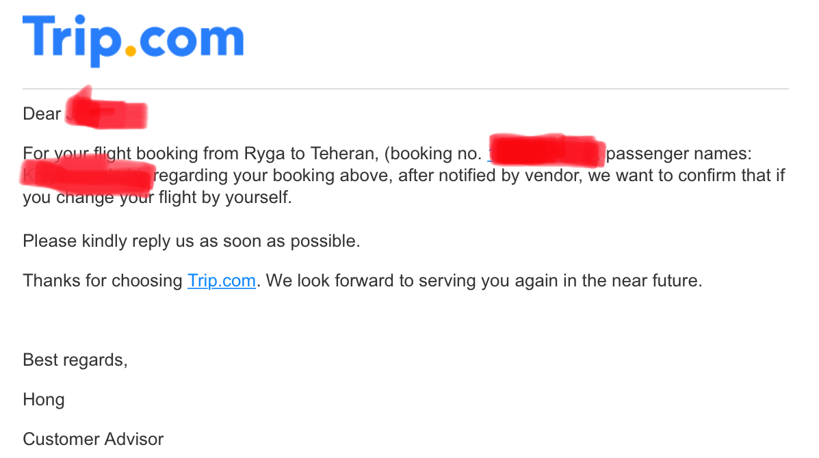Click the word Dear in the greeting

pyautogui.click(x=42, y=113)
